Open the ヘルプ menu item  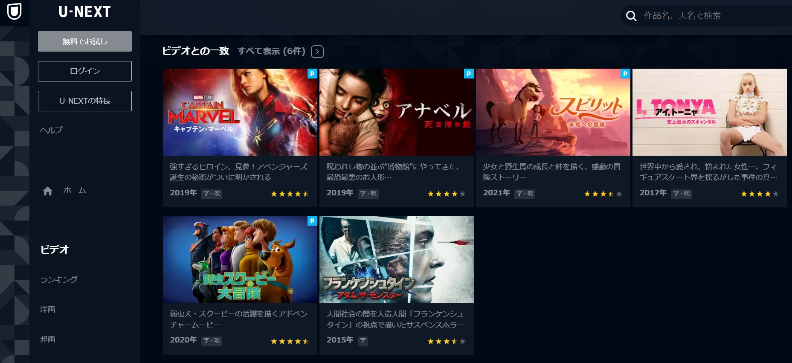pos(51,130)
